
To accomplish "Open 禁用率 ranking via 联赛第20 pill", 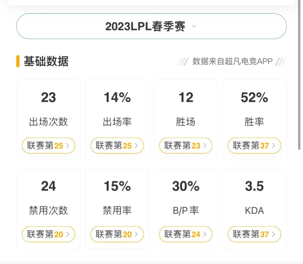I will click(117, 234).
